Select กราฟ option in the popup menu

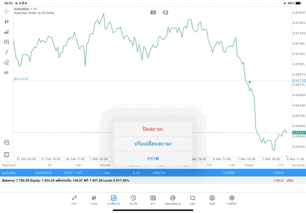153,158
